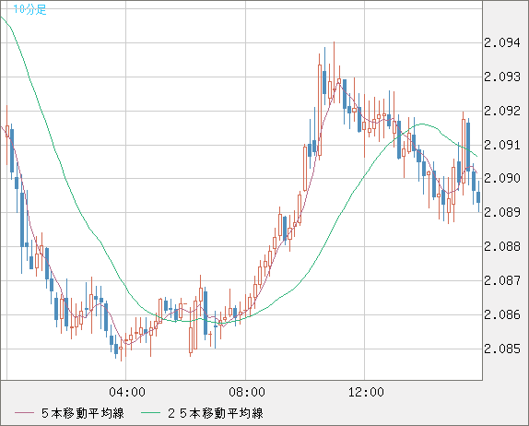Click the 2.090 price axis label
Image resolution: width=529 pixels, height=426 pixels.
(502, 178)
